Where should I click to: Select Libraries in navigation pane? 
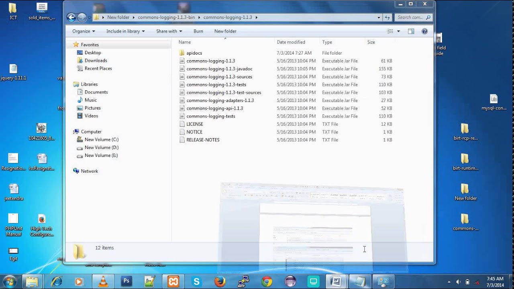coord(89,84)
